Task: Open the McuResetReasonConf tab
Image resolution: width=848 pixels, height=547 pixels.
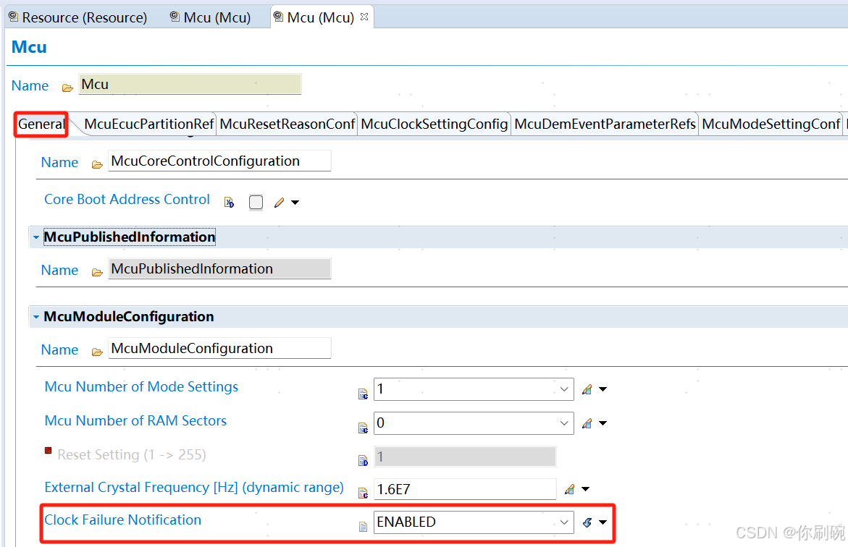Action: coord(287,124)
